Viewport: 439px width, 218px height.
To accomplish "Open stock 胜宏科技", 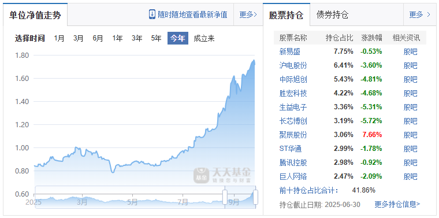I will [x=293, y=93].
